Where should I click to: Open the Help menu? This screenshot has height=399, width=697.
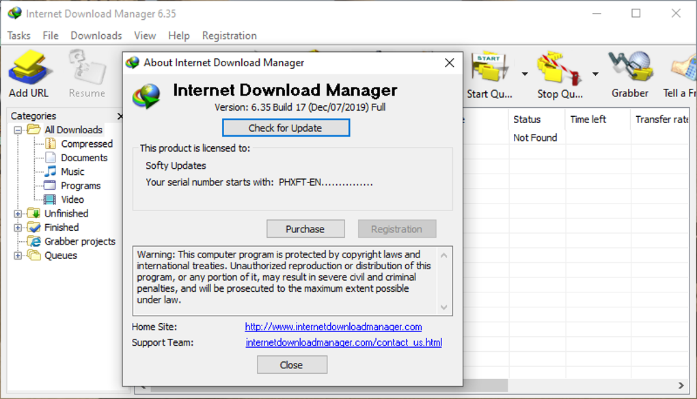pyautogui.click(x=179, y=36)
